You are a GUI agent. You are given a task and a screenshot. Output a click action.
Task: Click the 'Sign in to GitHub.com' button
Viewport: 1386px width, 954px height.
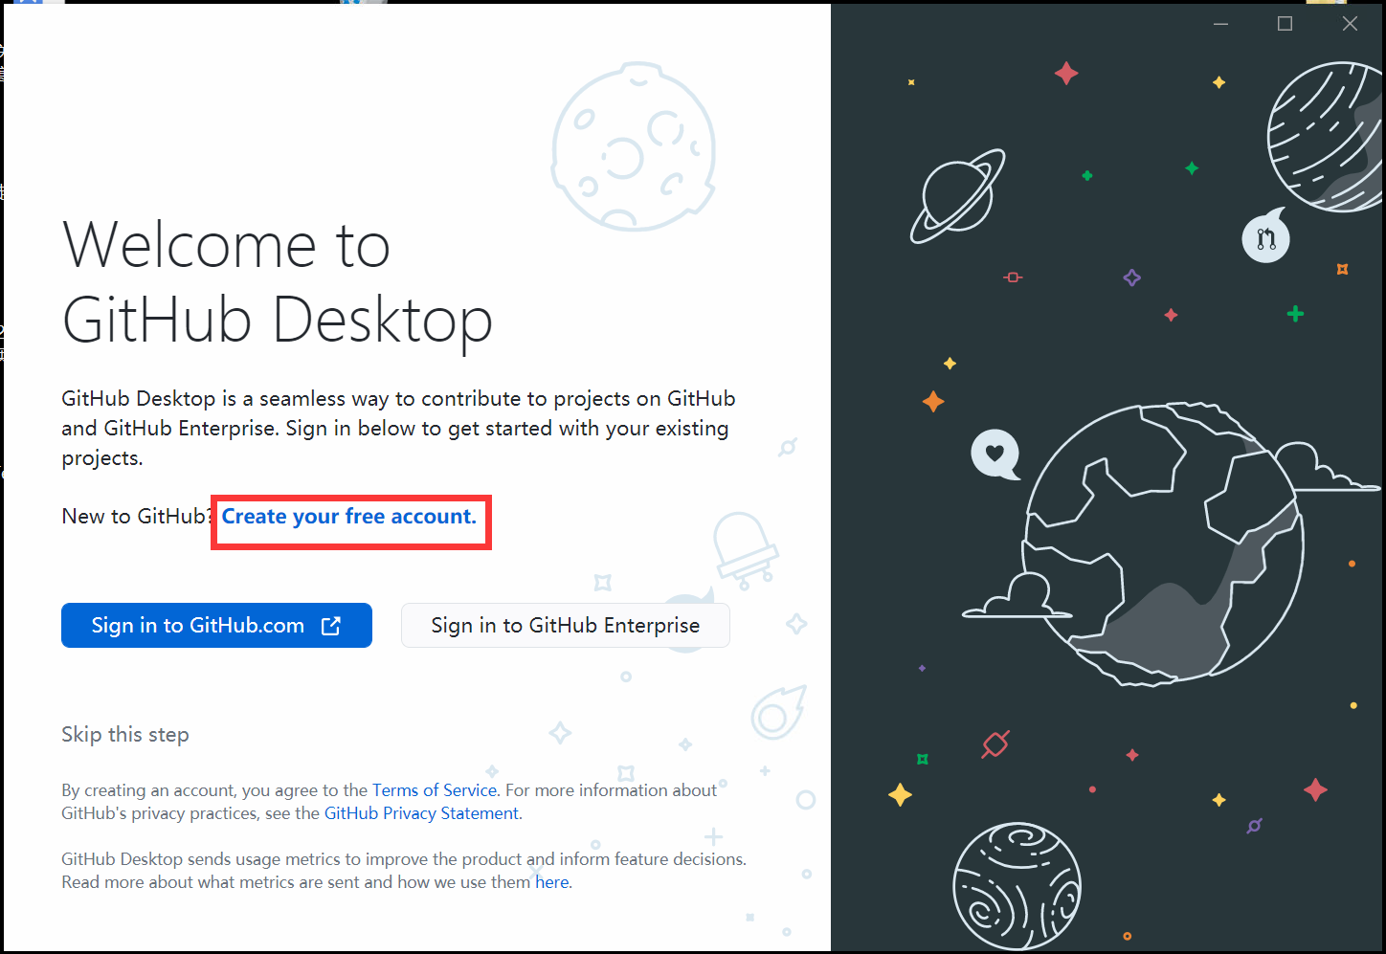216,625
